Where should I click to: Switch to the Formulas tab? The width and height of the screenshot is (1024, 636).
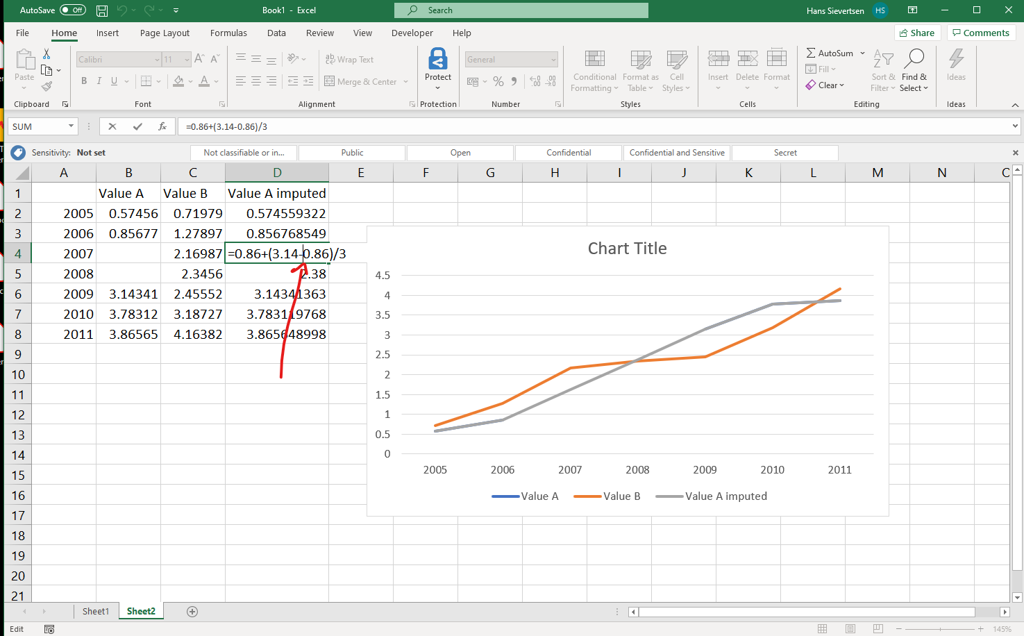coord(228,33)
